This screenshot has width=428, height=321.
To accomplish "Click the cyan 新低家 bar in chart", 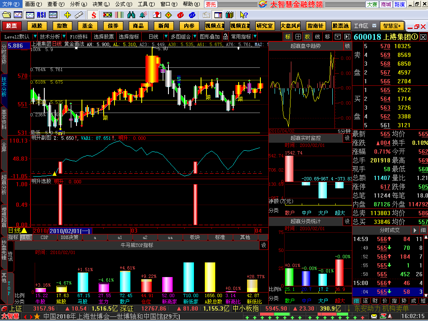I will coord(189,277).
